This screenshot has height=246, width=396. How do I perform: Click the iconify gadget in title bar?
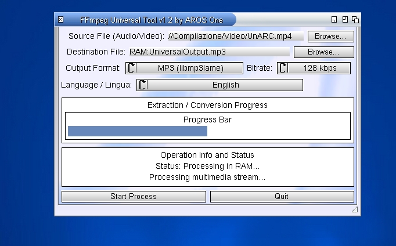pyautogui.click(x=334, y=19)
